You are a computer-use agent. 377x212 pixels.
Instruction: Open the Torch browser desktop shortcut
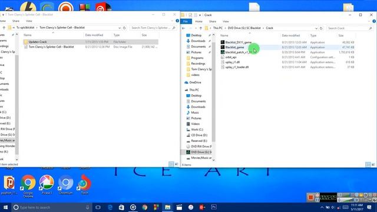click(84, 184)
